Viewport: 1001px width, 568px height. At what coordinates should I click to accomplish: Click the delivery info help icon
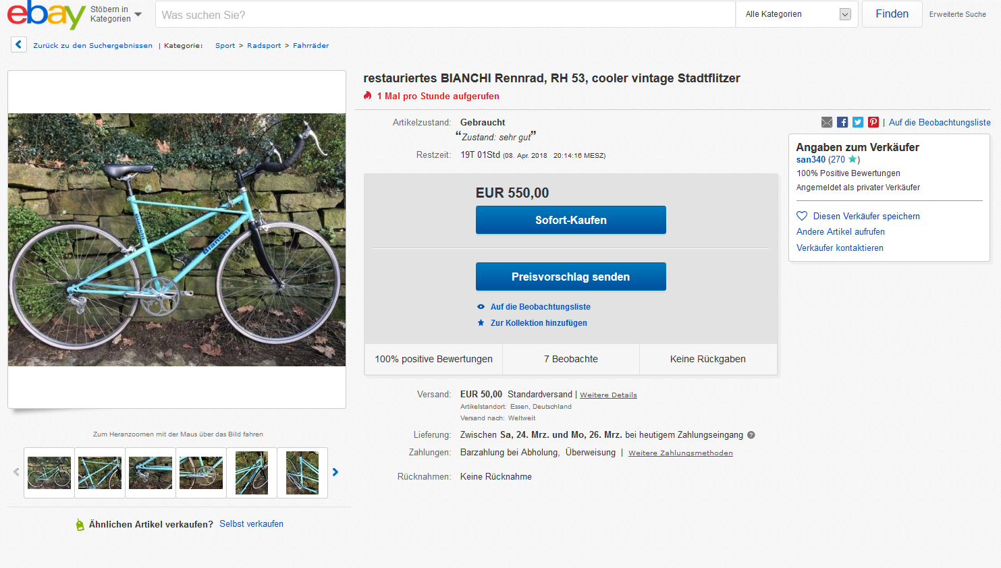coord(751,435)
